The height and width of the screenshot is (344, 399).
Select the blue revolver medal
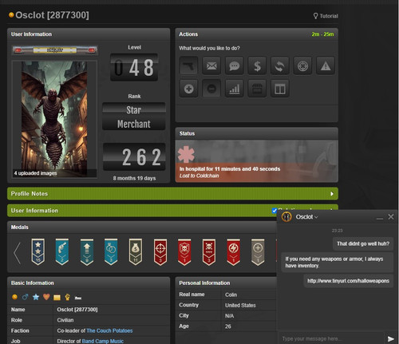[x=62, y=251]
